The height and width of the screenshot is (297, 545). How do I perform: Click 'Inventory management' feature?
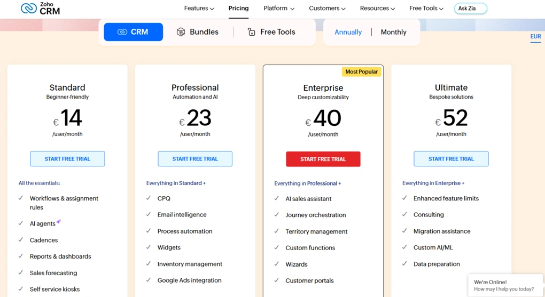click(190, 264)
